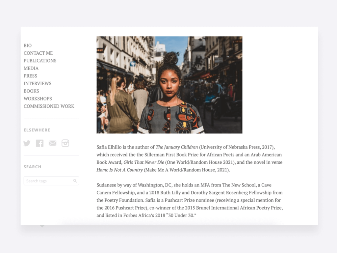Visit the INTERVIEWS page
The image size is (337, 253).
[x=38, y=83]
